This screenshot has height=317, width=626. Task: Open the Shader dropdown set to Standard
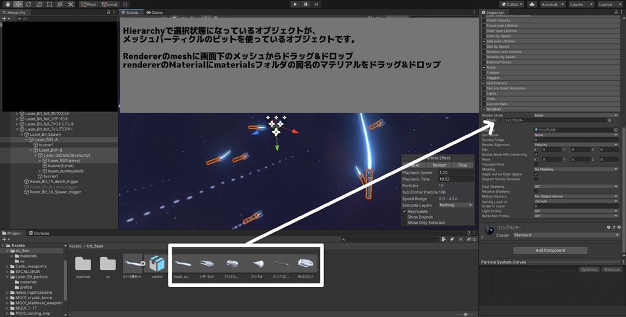565,235
